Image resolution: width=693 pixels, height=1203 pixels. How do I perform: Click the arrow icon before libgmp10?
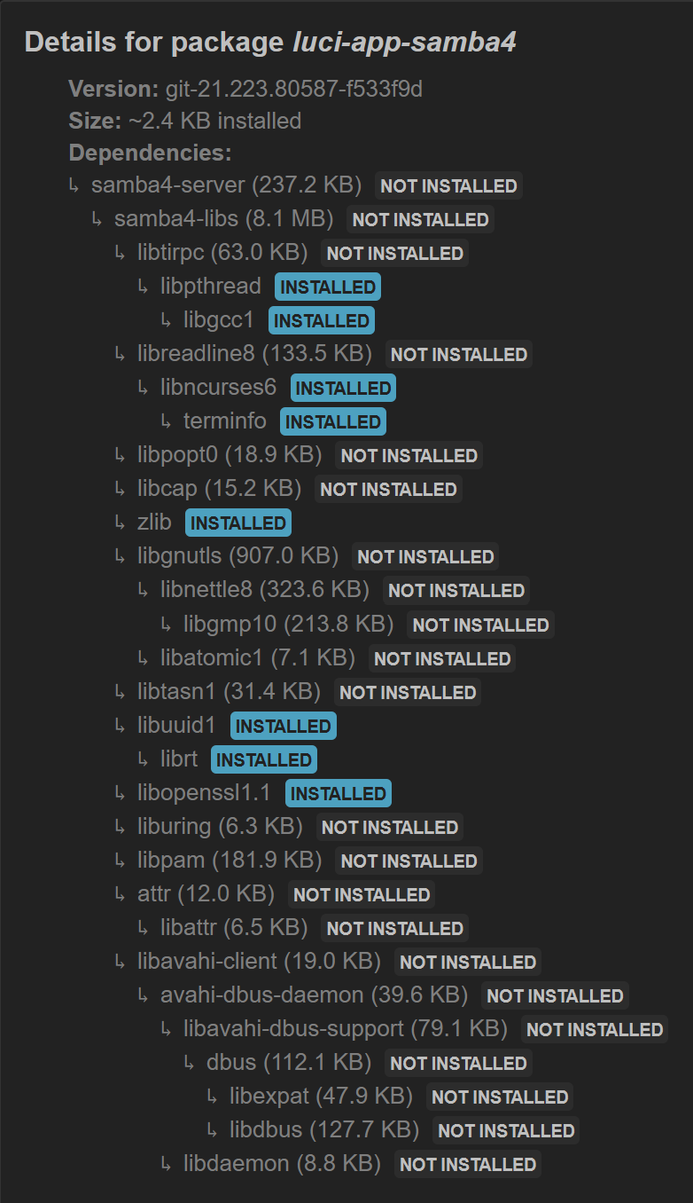pos(167,625)
